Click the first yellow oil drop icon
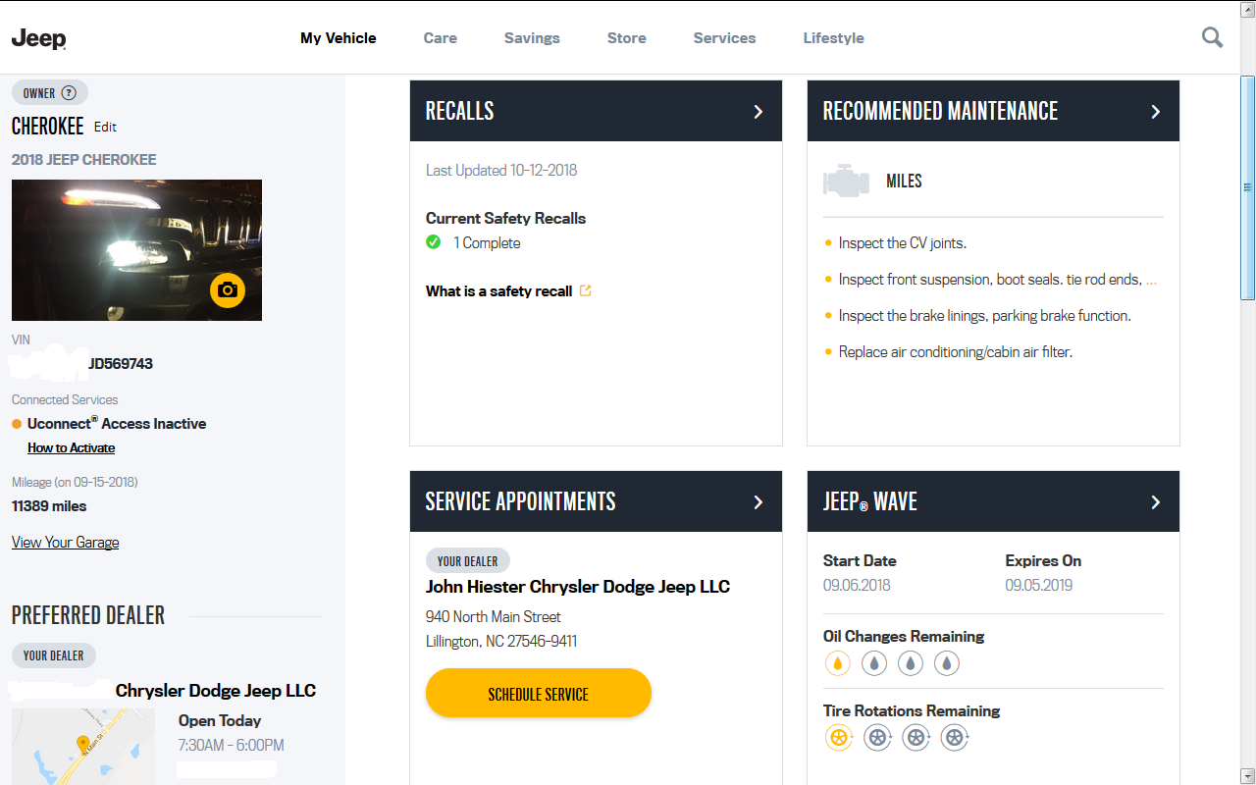The image size is (1256, 785). 838,664
